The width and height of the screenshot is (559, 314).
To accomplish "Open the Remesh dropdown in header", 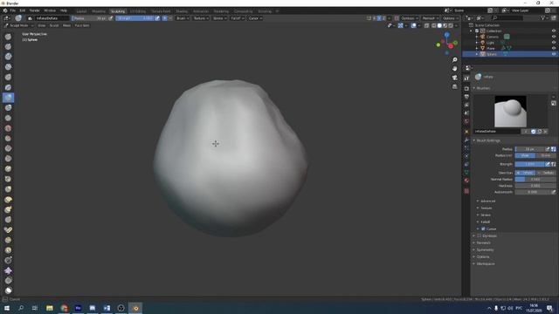I will pyautogui.click(x=431, y=18).
